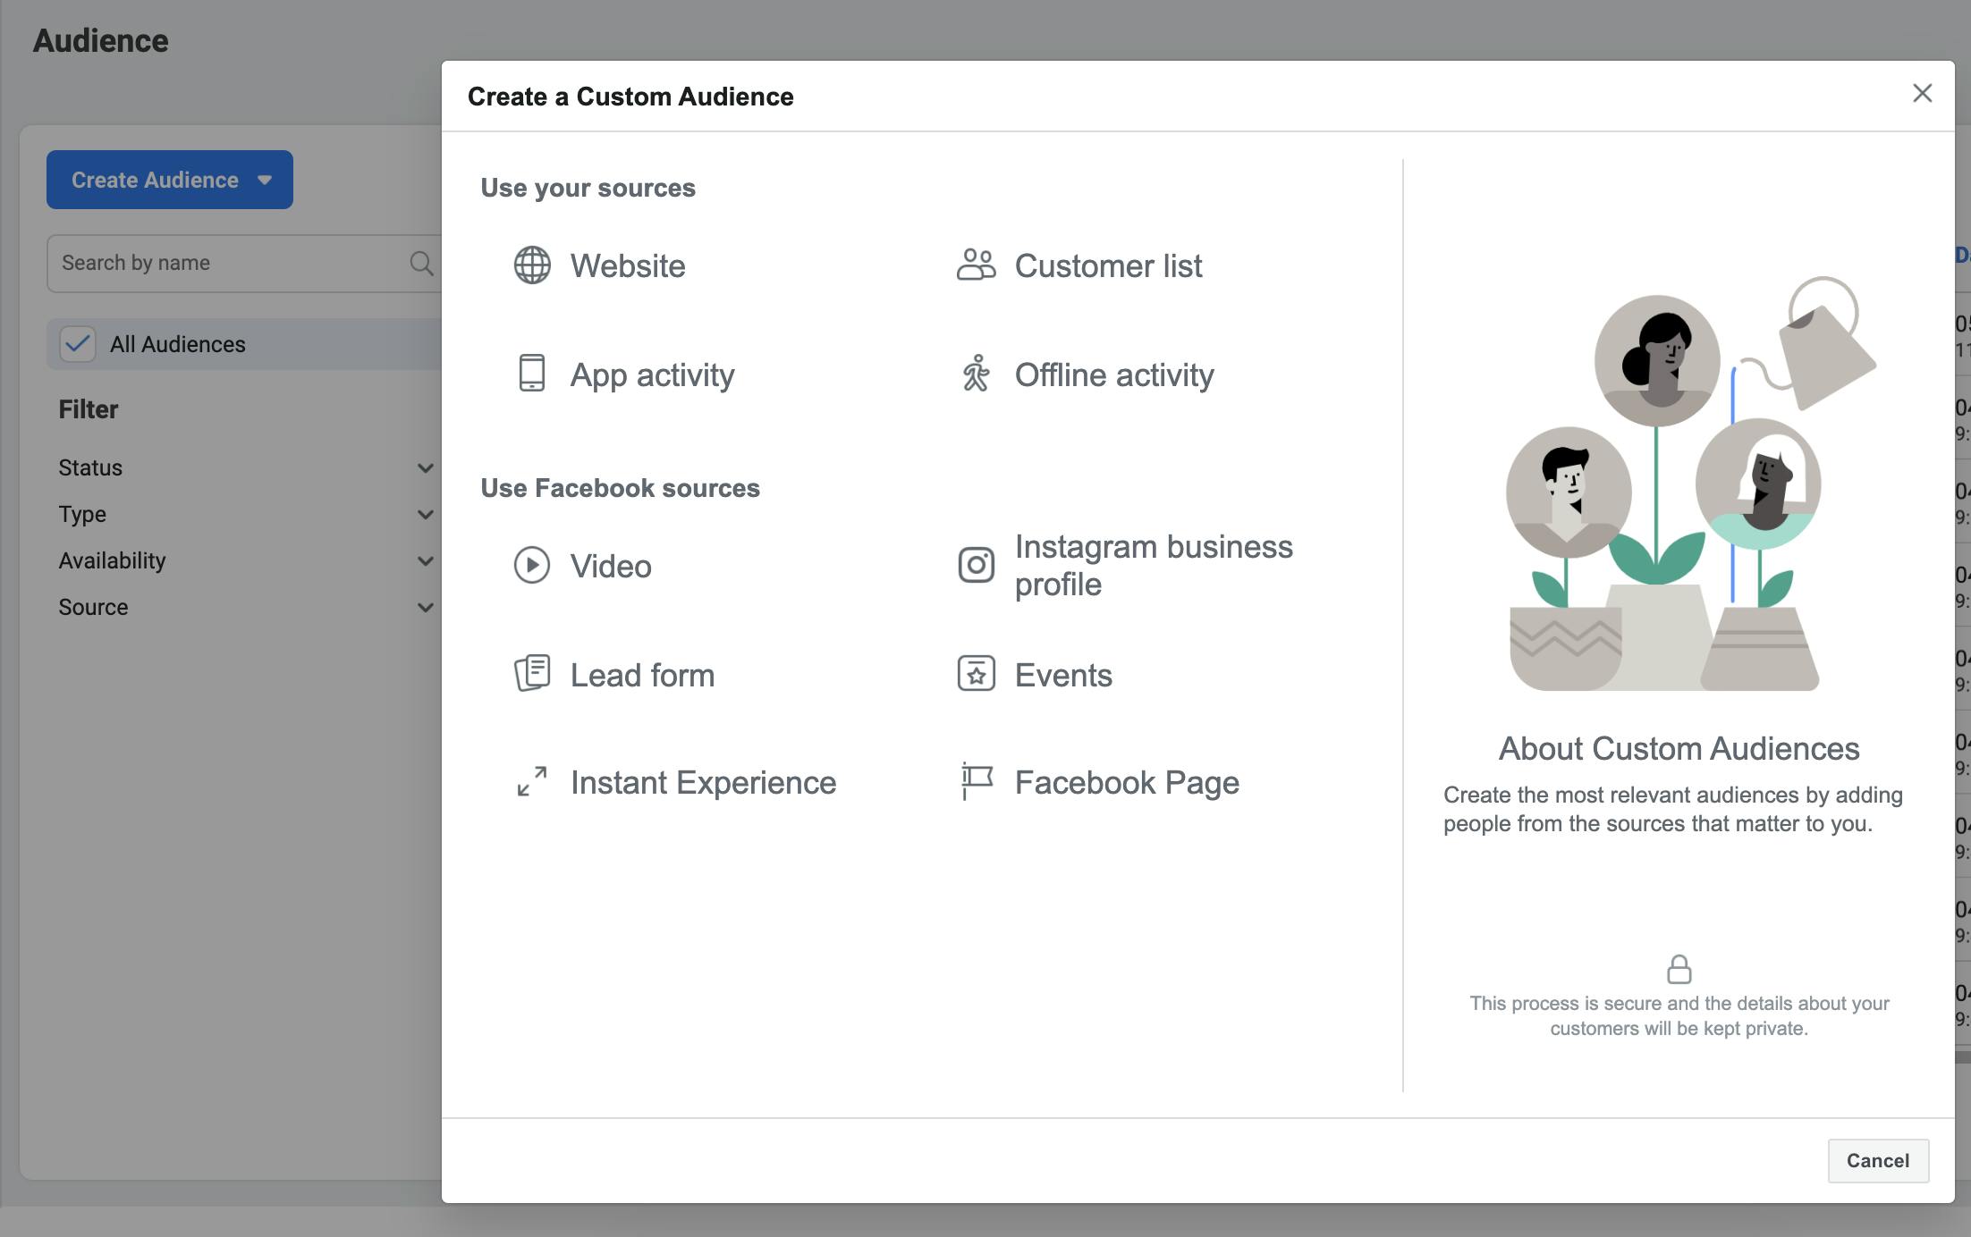Click the search magnifier icon
The width and height of the screenshot is (1971, 1237).
click(421, 263)
